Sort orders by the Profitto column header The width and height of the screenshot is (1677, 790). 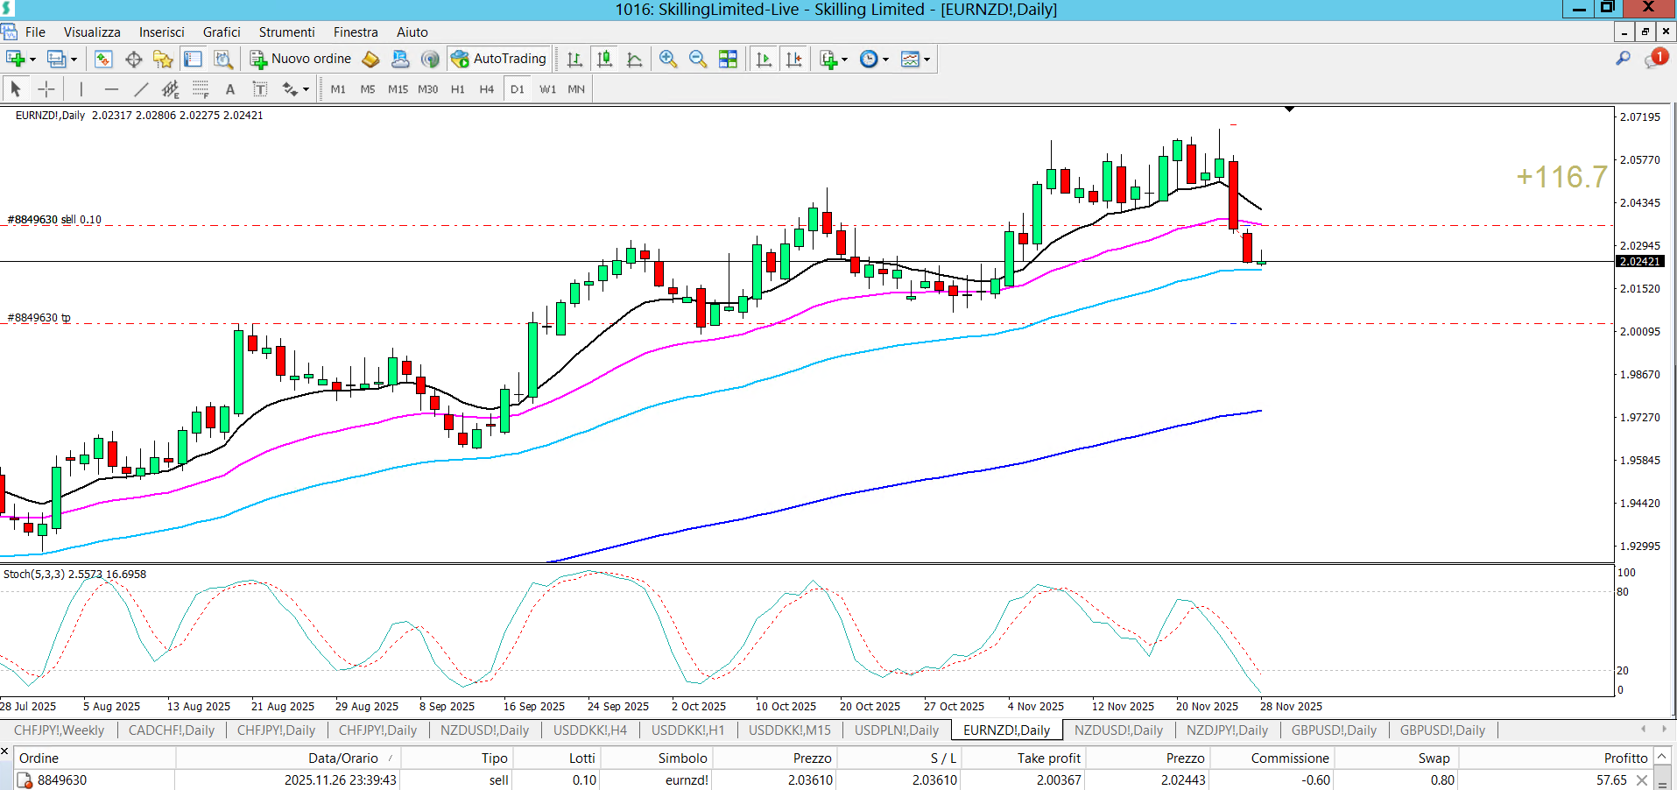[x=1624, y=758]
